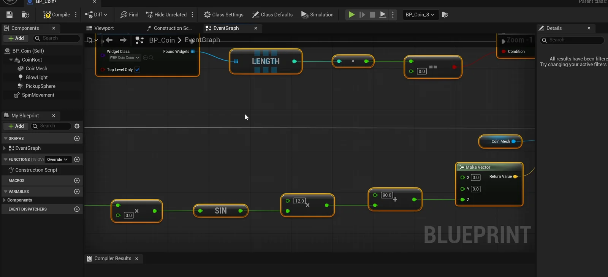Navigate back in graph history
The image size is (608, 277).
tap(109, 40)
